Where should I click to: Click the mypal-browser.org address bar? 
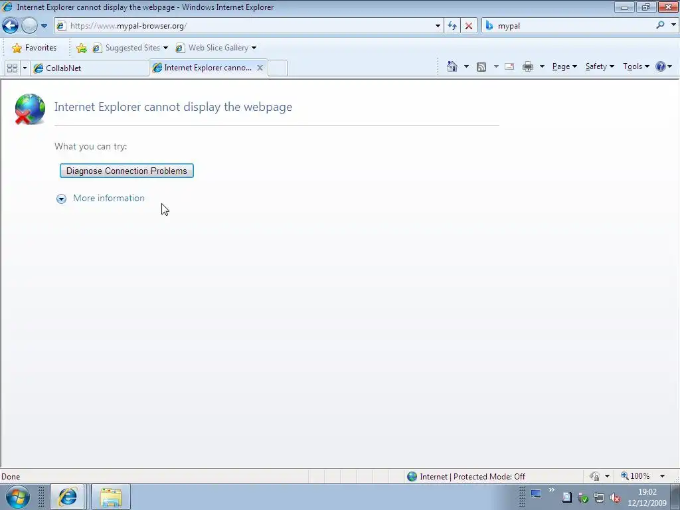pyautogui.click(x=248, y=26)
